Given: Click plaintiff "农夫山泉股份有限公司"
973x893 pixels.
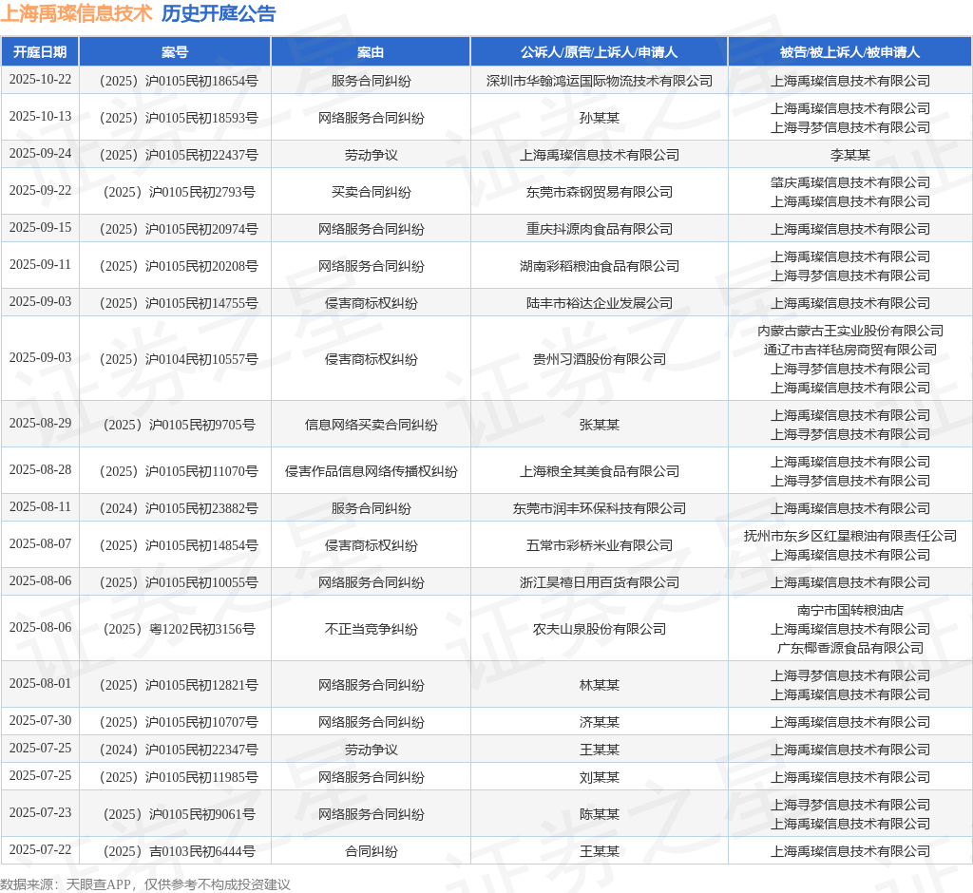Looking at the screenshot, I should tap(600, 629).
